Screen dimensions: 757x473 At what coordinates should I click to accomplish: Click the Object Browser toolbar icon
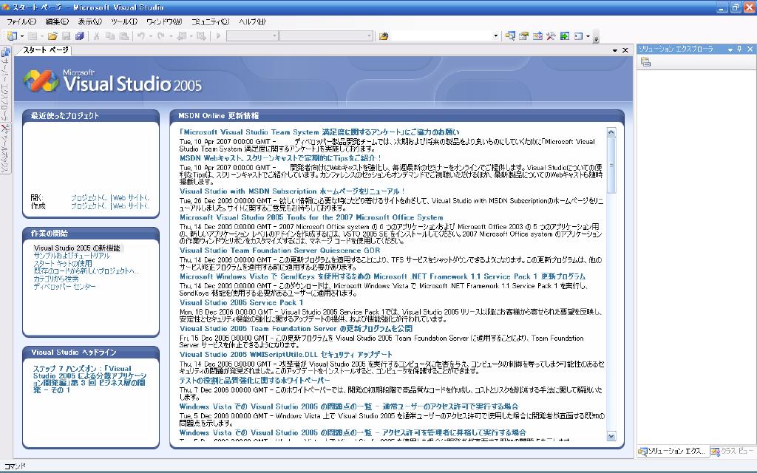click(x=537, y=36)
